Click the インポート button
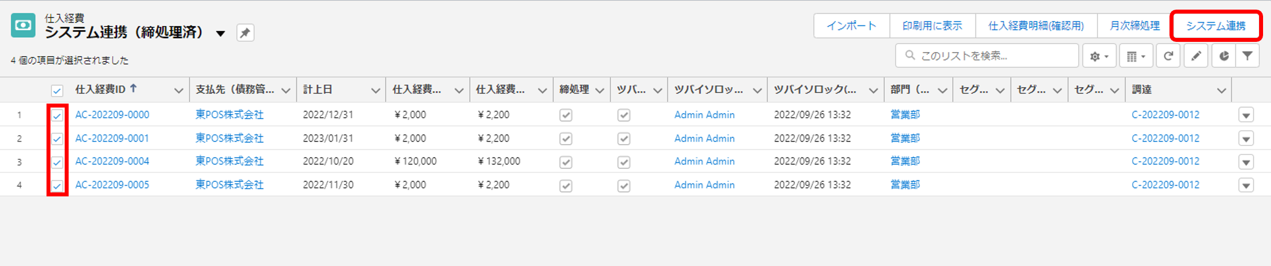1271x266 pixels. [851, 25]
